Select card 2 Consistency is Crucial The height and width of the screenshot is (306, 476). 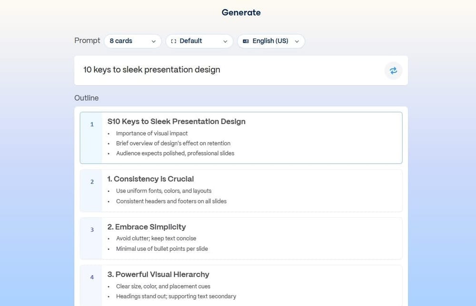(151, 179)
